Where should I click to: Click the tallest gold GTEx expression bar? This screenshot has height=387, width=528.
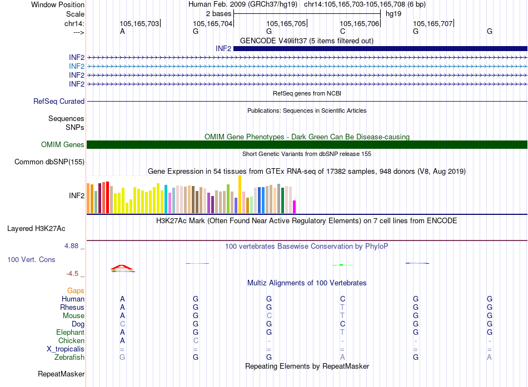point(240,194)
